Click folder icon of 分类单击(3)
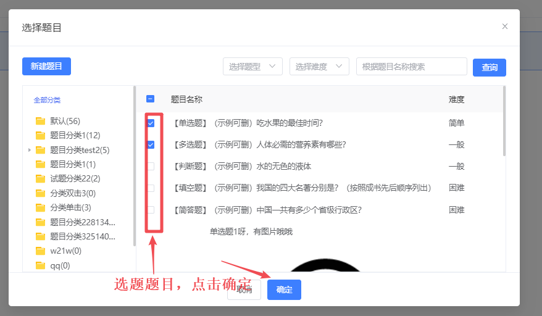 click(x=41, y=207)
